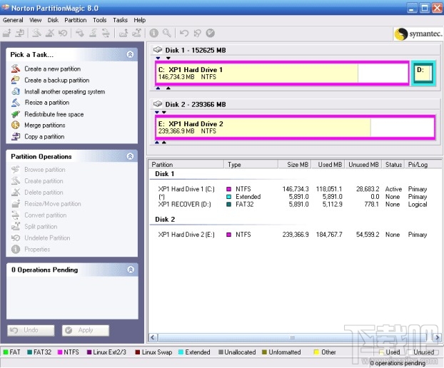444x368 pixels.
Task: Collapse the Partition Operations panel
Action: point(130,156)
